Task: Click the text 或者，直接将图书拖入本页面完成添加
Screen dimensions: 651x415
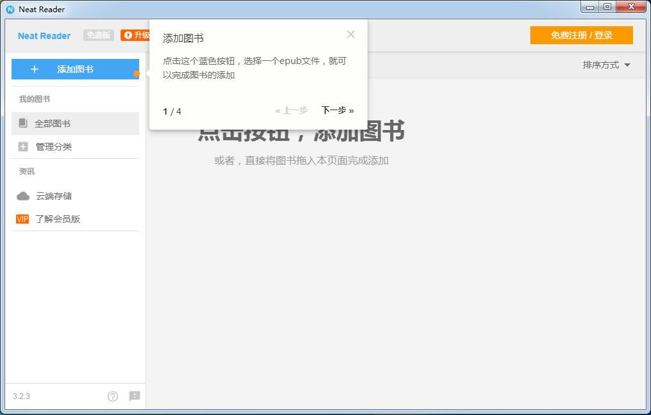Action: coord(301,161)
